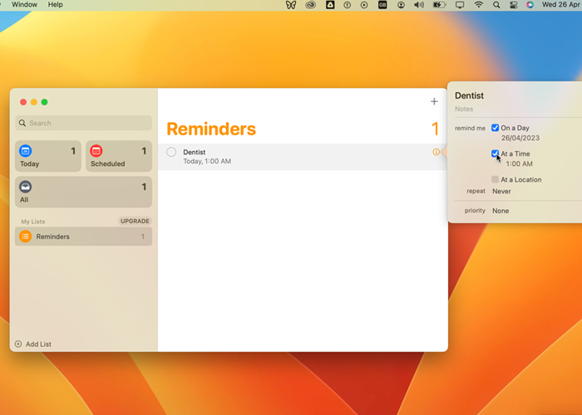Click the plus icon to add reminder
The width and height of the screenshot is (582, 415).
434,101
